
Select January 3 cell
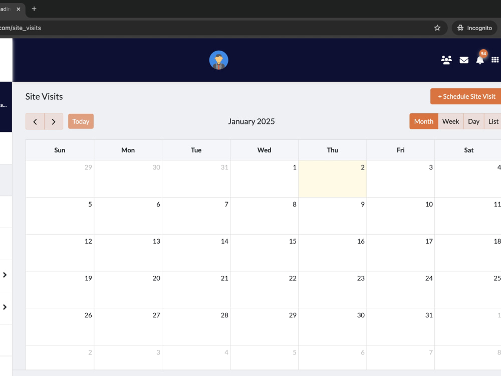(x=400, y=179)
